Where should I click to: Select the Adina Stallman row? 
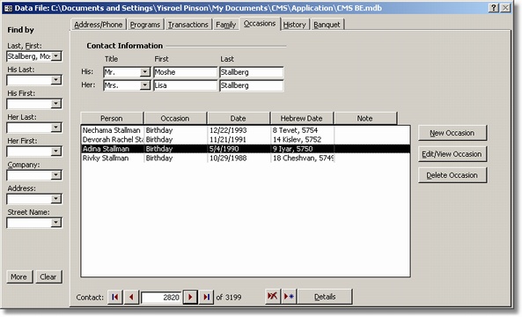point(246,149)
